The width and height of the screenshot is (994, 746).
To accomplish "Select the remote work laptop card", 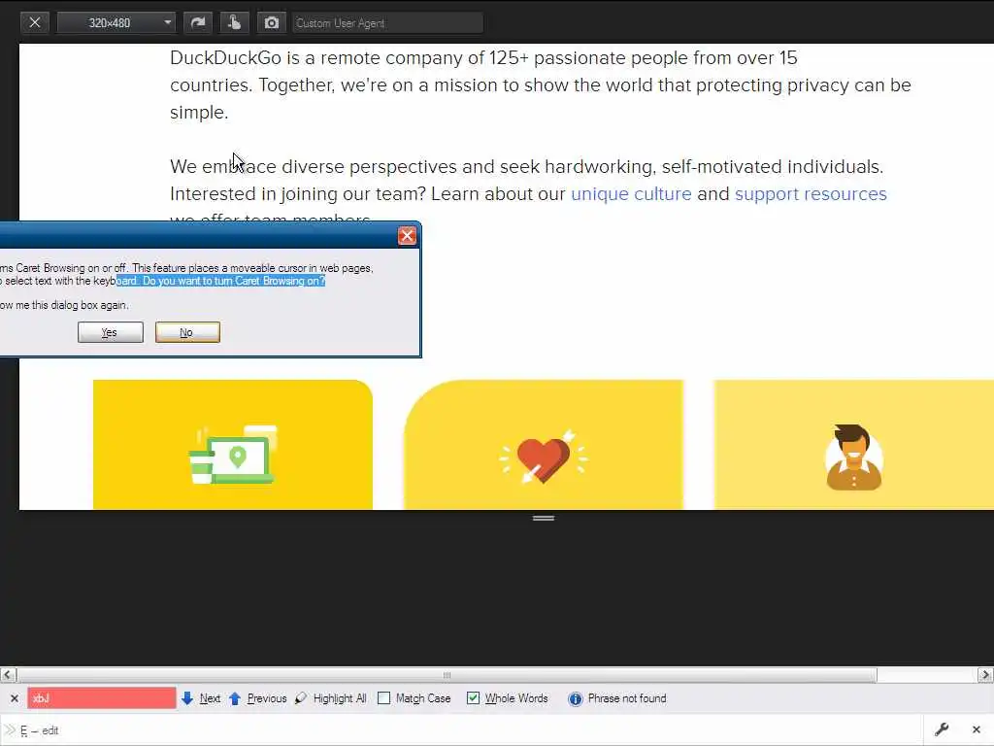I will coord(233,445).
